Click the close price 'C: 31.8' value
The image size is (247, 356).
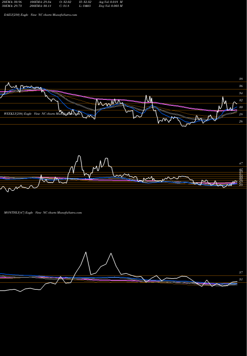coord(64,6)
